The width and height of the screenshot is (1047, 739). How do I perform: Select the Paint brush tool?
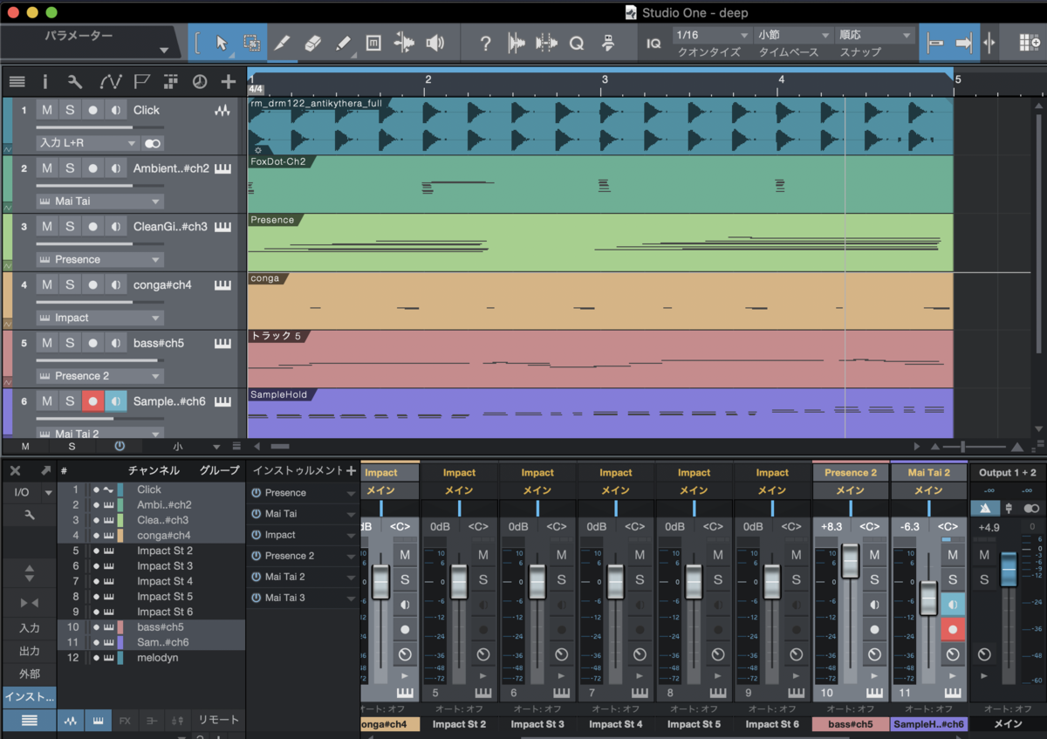343,43
